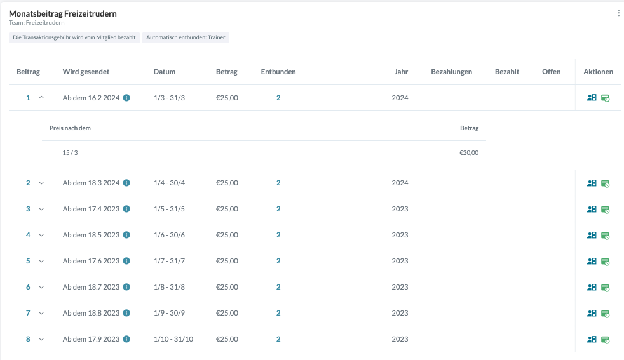Expand Beitrag 6 row details
Image resolution: width=624 pixels, height=360 pixels.
(41, 287)
